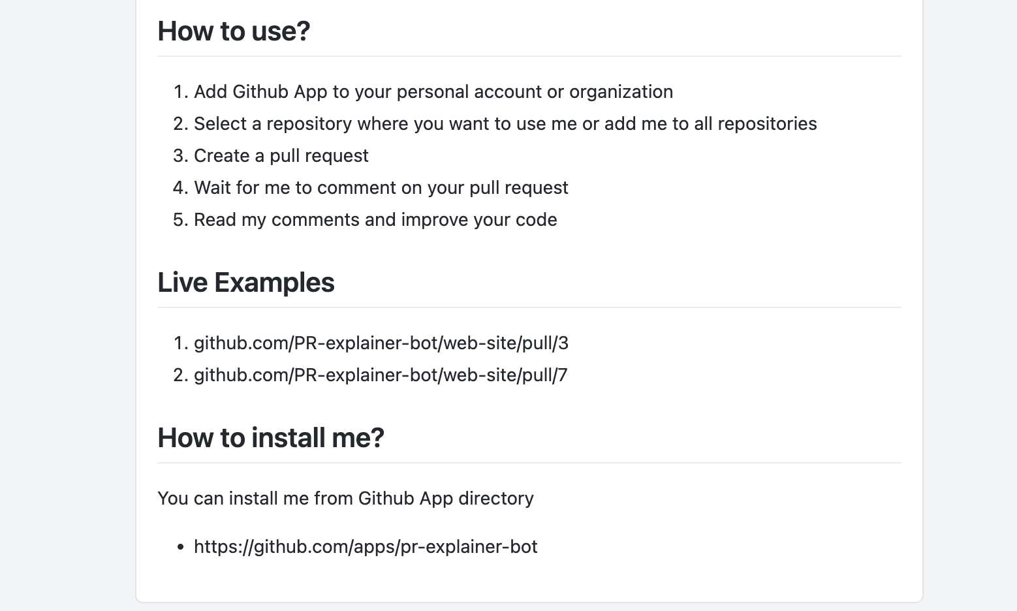
Task: Click the "Wait for me to comment" step
Action: pos(381,188)
